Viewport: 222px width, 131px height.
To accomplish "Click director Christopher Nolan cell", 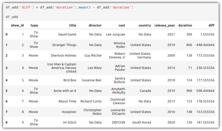I will (x=92, y=112).
